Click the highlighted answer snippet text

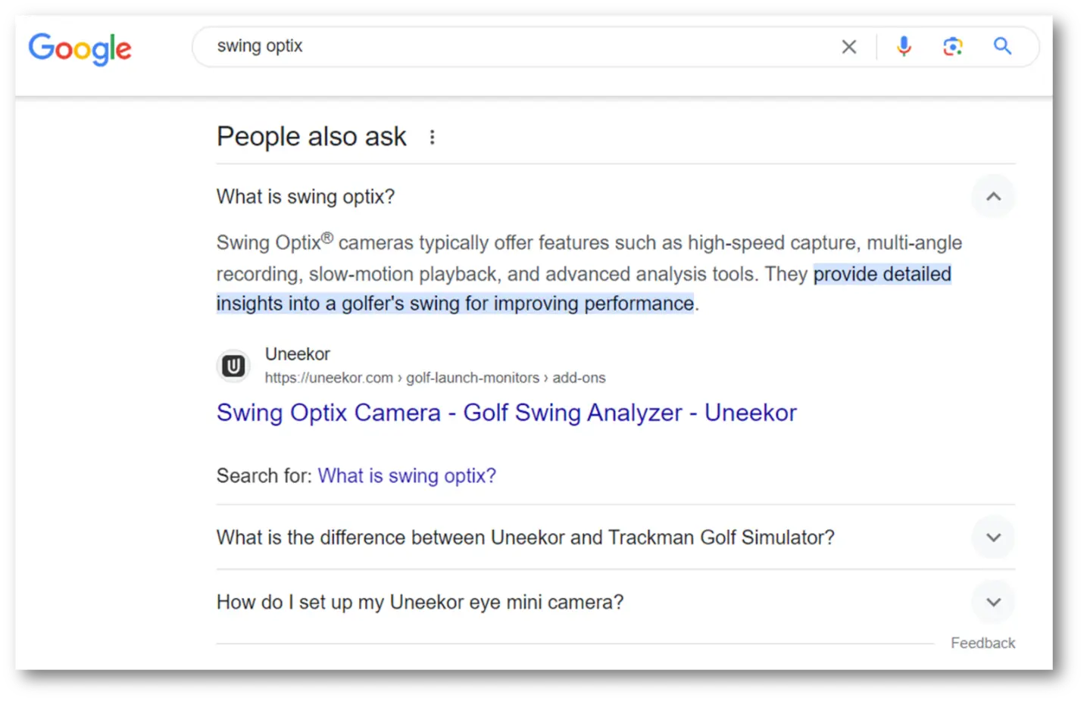point(455,304)
